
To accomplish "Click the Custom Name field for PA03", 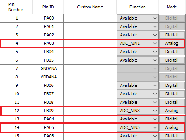I will tap(90, 43).
